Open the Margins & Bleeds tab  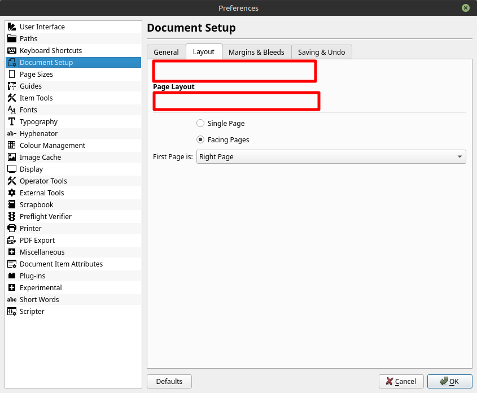[256, 52]
